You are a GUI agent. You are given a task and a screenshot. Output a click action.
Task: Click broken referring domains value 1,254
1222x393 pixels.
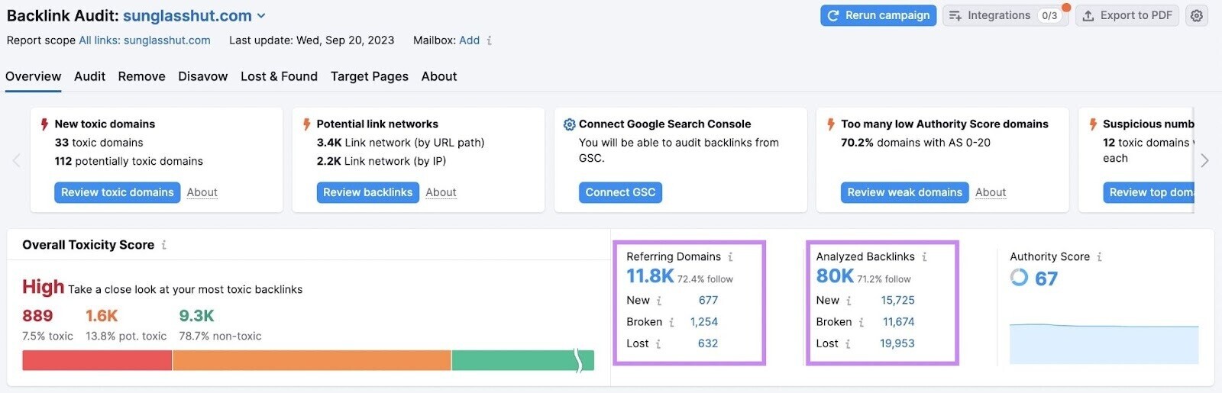click(703, 322)
